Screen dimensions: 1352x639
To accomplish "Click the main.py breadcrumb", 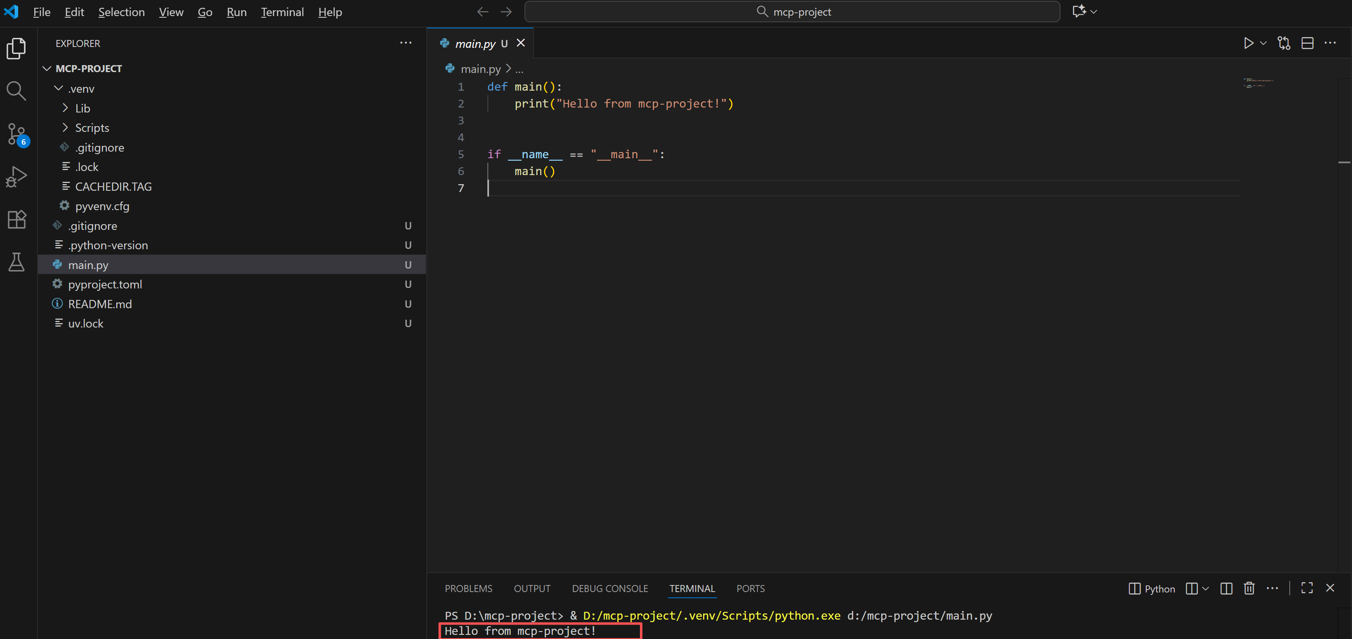I will [x=480, y=69].
